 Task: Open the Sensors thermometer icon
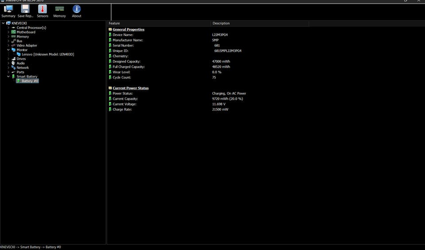[x=42, y=9]
